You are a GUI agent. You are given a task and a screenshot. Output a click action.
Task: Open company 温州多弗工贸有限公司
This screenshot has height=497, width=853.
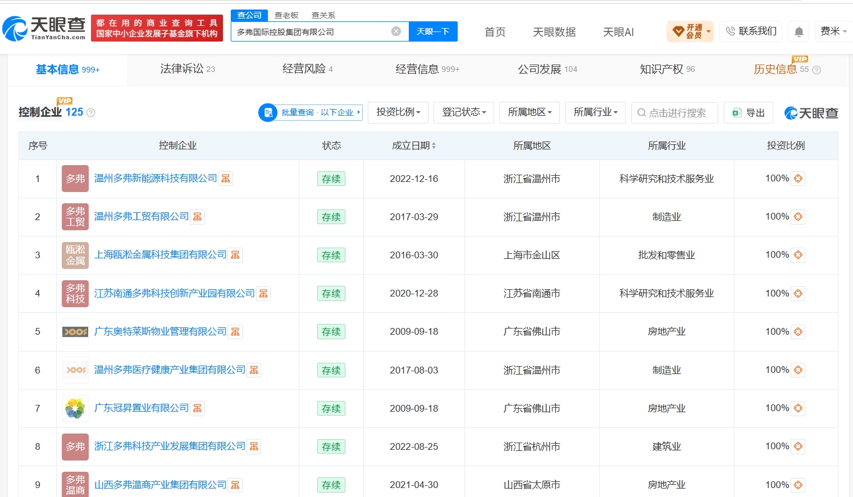point(142,217)
